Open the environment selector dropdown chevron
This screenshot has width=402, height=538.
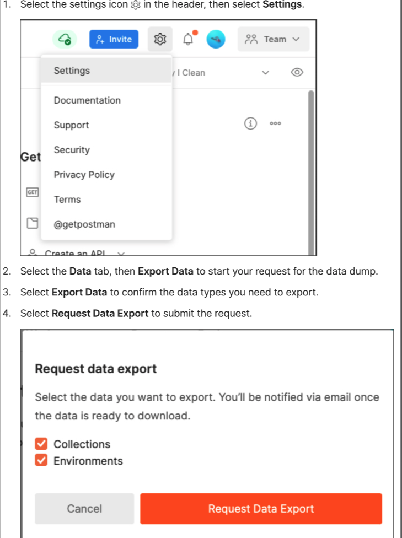(x=265, y=72)
